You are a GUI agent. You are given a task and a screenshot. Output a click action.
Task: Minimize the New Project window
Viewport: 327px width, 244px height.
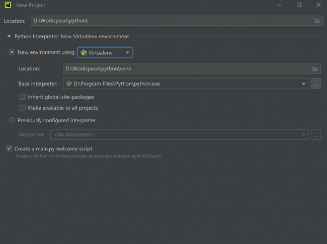tap(279, 5)
